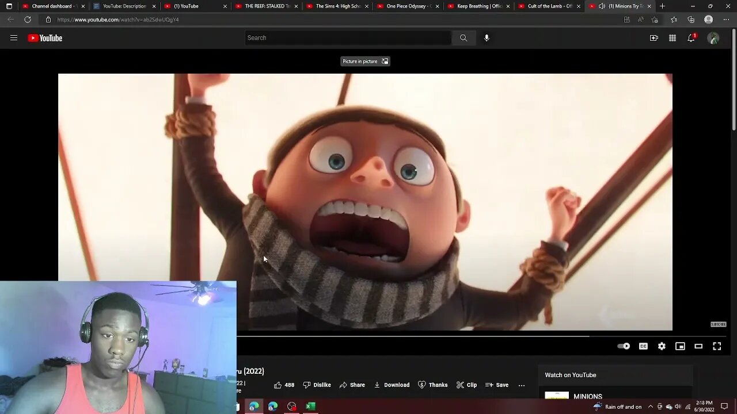
Task: Click the Dislike button
Action: pyautogui.click(x=317, y=385)
